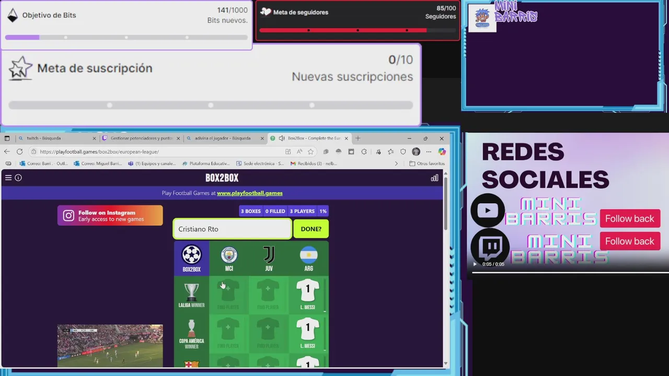This screenshot has width=669, height=376.
Task: Click the 3 PLAYERS stat badge
Action: pos(302,211)
